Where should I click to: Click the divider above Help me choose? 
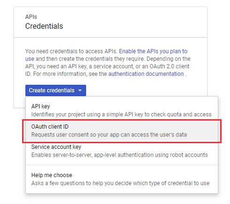pyautogui.click(x=122, y=165)
